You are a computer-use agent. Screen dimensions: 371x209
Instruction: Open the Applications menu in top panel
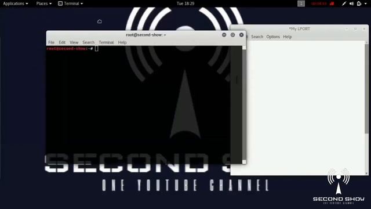tap(16, 3)
